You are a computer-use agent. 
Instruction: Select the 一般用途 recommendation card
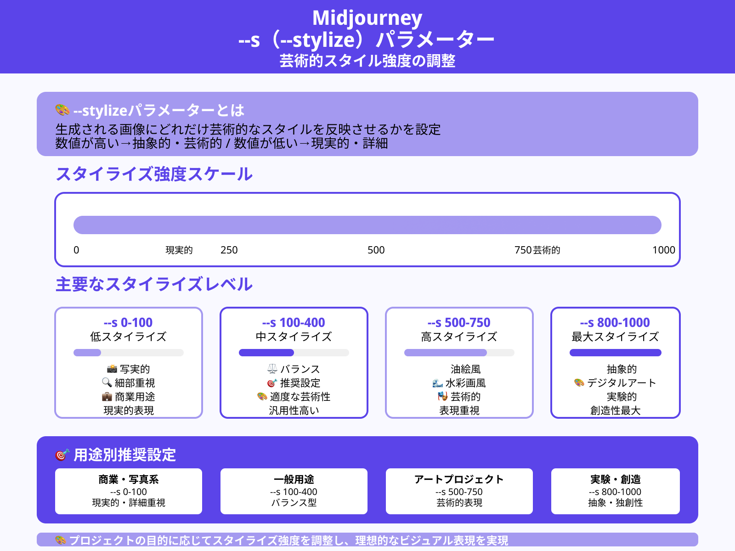294,491
